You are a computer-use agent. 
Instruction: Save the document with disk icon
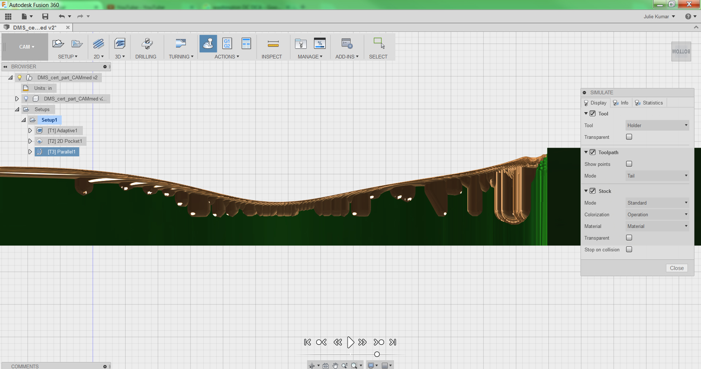45,16
